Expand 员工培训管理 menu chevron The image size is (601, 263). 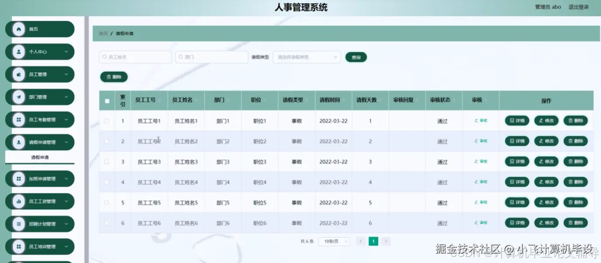pos(66,247)
